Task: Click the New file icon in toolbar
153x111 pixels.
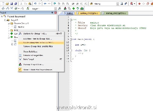Action: 3,4
